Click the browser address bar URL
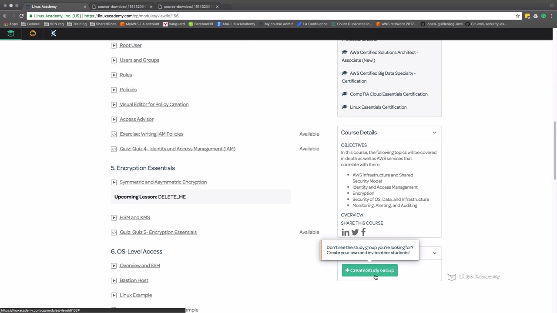 coord(131,16)
